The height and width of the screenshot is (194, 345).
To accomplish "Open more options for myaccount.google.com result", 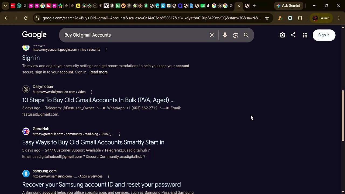I will (106, 50).
